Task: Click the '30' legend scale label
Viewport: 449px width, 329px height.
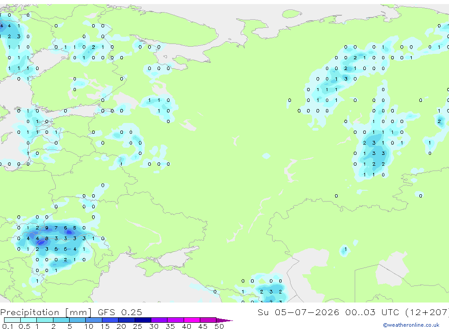Action: (154, 326)
